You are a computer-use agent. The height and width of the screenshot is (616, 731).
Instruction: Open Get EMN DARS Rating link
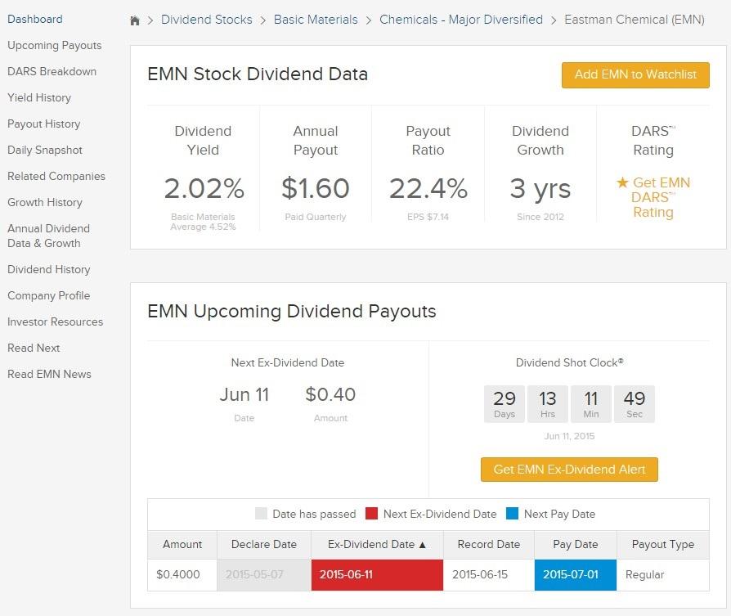point(653,197)
